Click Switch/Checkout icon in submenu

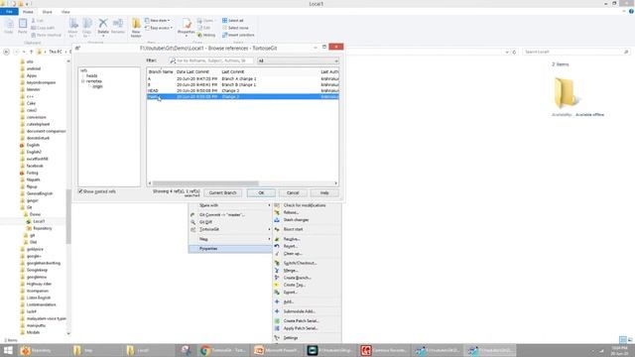click(277, 263)
